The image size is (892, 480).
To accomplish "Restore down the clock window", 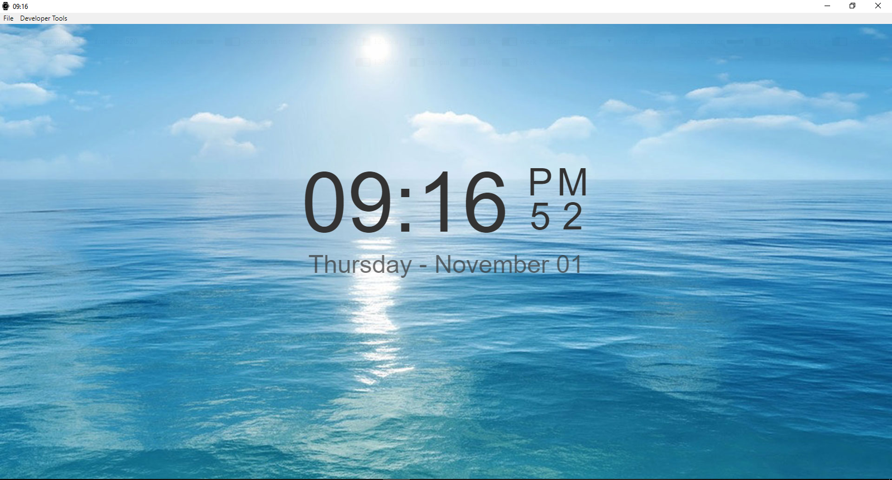I will click(x=852, y=6).
